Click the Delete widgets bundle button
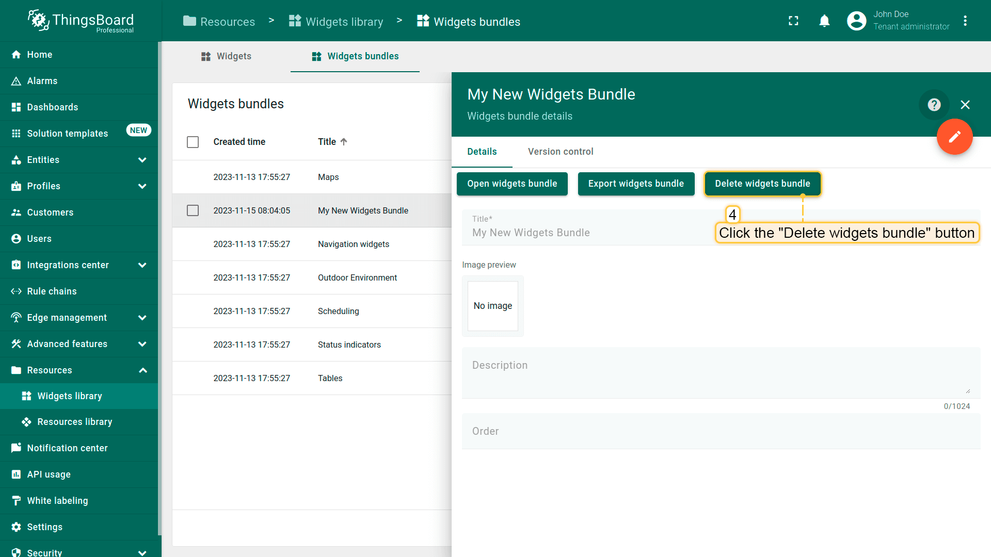This screenshot has height=557, width=991. pyautogui.click(x=762, y=184)
